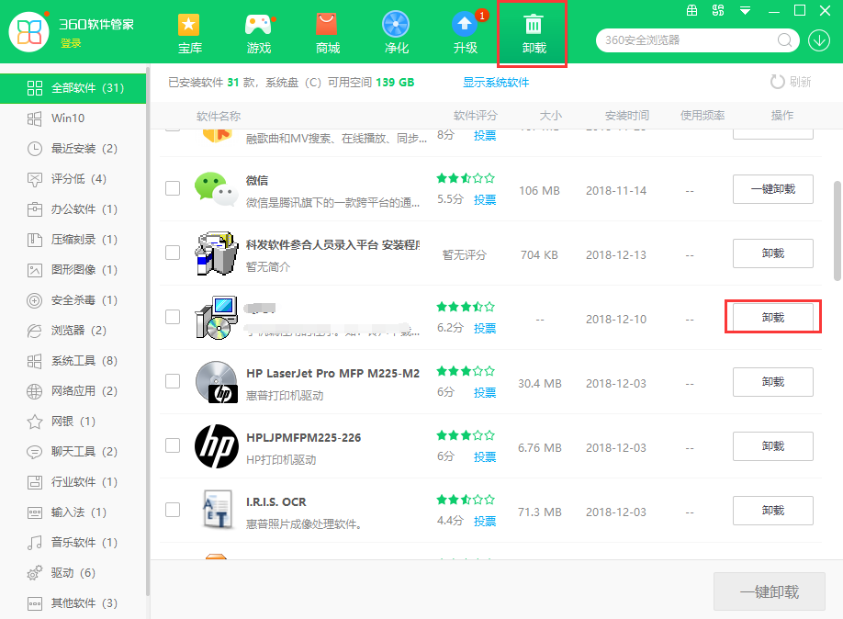The width and height of the screenshot is (843, 619).
Task: Open the 游戏 section
Action: pos(258,33)
